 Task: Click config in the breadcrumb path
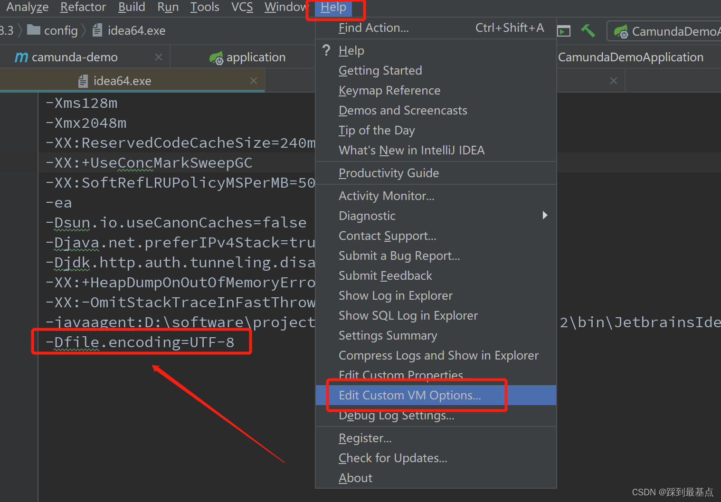(61, 30)
